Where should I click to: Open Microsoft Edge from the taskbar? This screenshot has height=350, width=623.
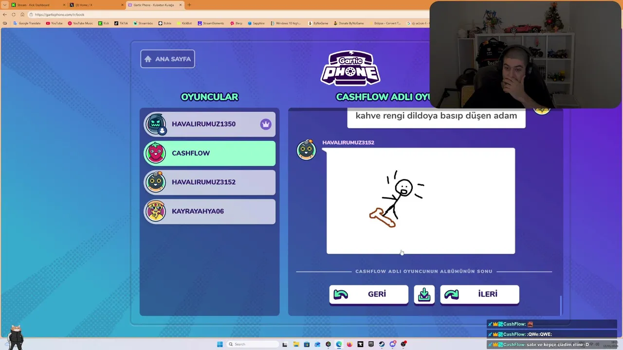(x=339, y=344)
